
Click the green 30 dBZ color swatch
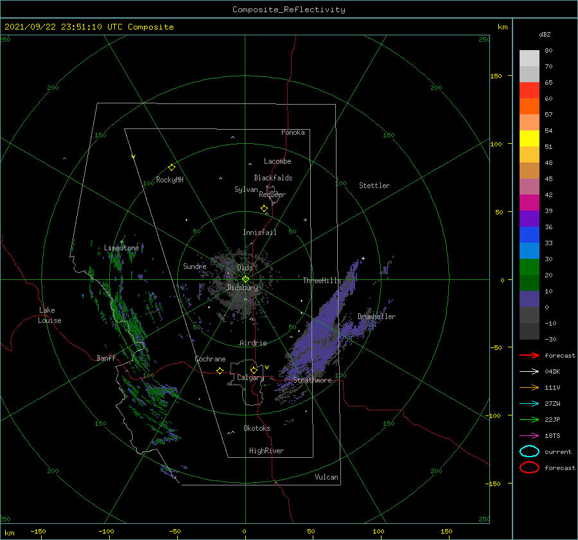click(x=529, y=267)
